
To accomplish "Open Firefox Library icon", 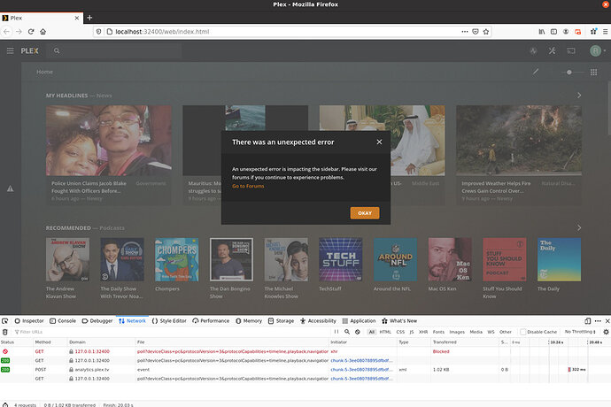I will click(x=542, y=32).
